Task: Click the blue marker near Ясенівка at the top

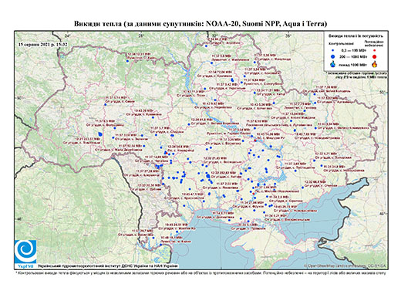Action: (206, 46)
